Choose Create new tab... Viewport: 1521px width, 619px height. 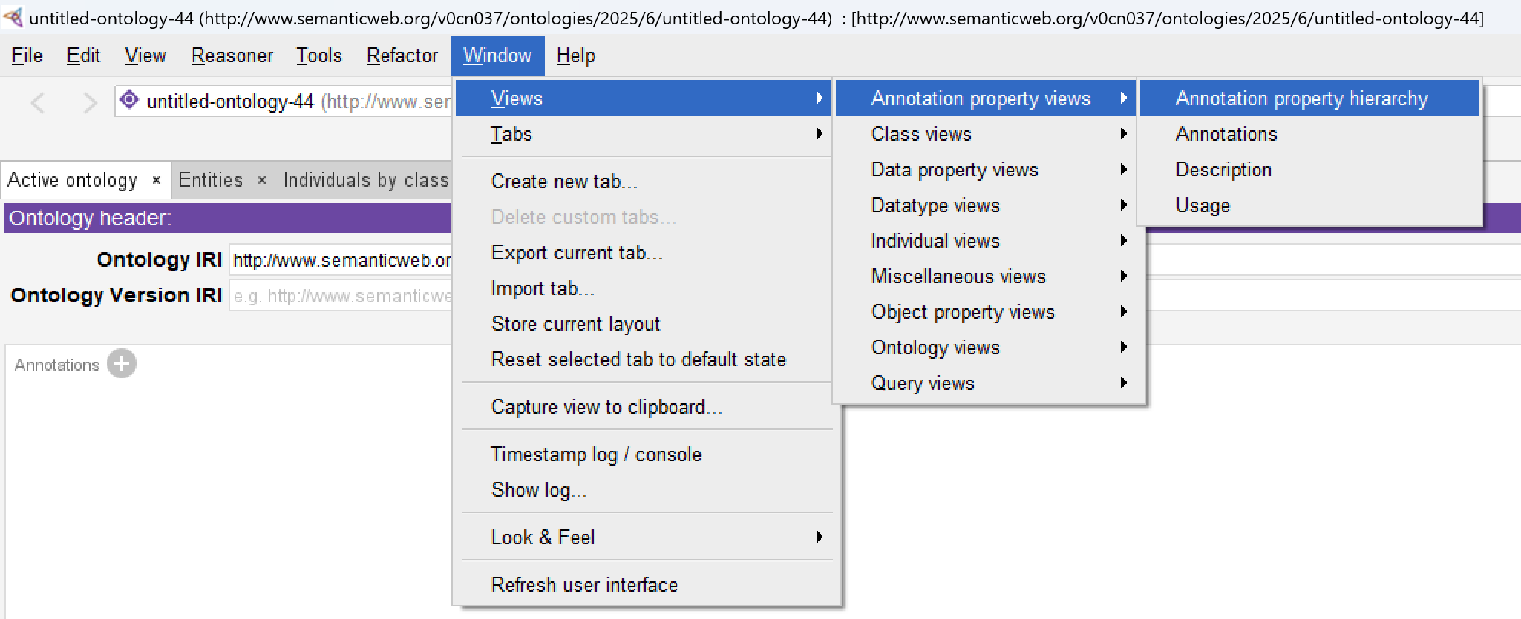[645, 182]
